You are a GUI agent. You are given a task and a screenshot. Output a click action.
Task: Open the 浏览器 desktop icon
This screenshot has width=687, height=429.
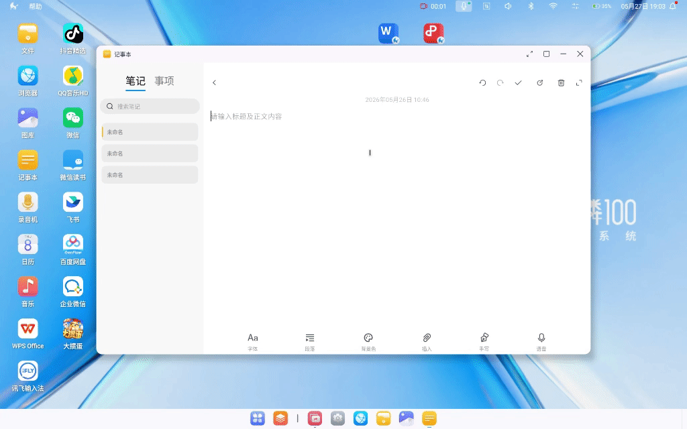click(x=28, y=80)
